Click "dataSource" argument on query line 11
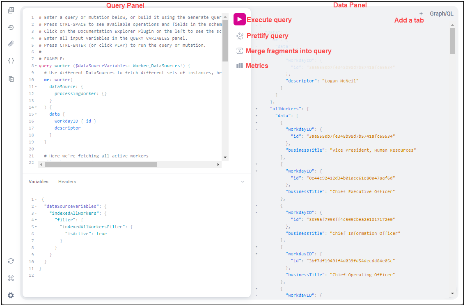Screen dimensions: 465x307 pyautogui.click(x=62, y=87)
